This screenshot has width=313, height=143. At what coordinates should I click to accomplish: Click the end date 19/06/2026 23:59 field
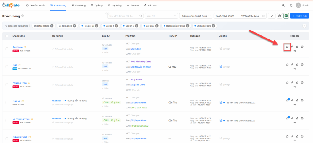(250, 16)
